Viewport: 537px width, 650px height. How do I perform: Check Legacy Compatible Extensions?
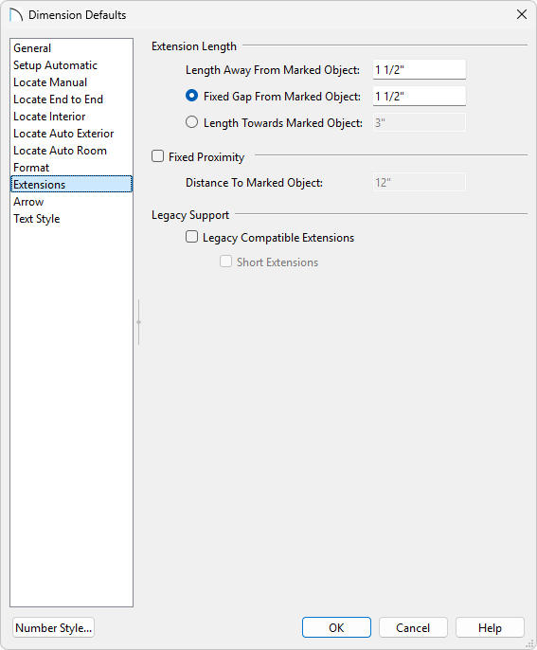[x=191, y=237]
